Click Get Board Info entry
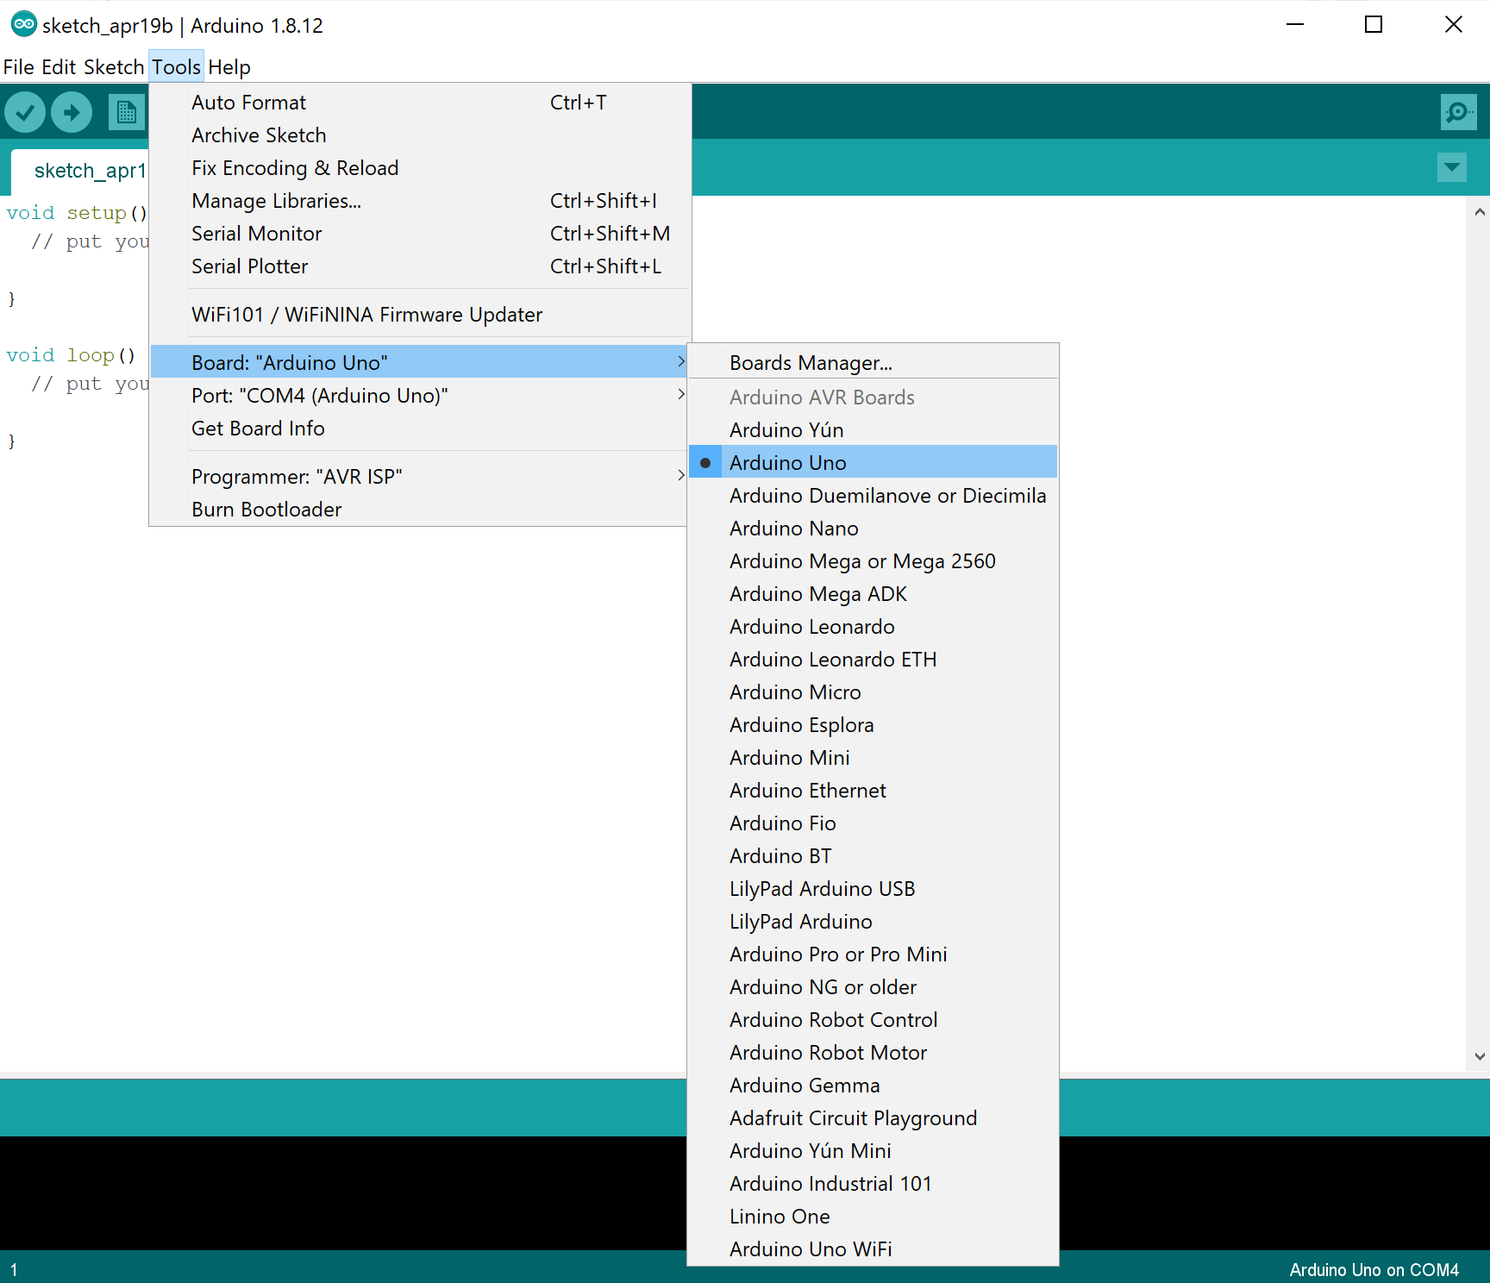This screenshot has width=1490, height=1283. pos(420,428)
